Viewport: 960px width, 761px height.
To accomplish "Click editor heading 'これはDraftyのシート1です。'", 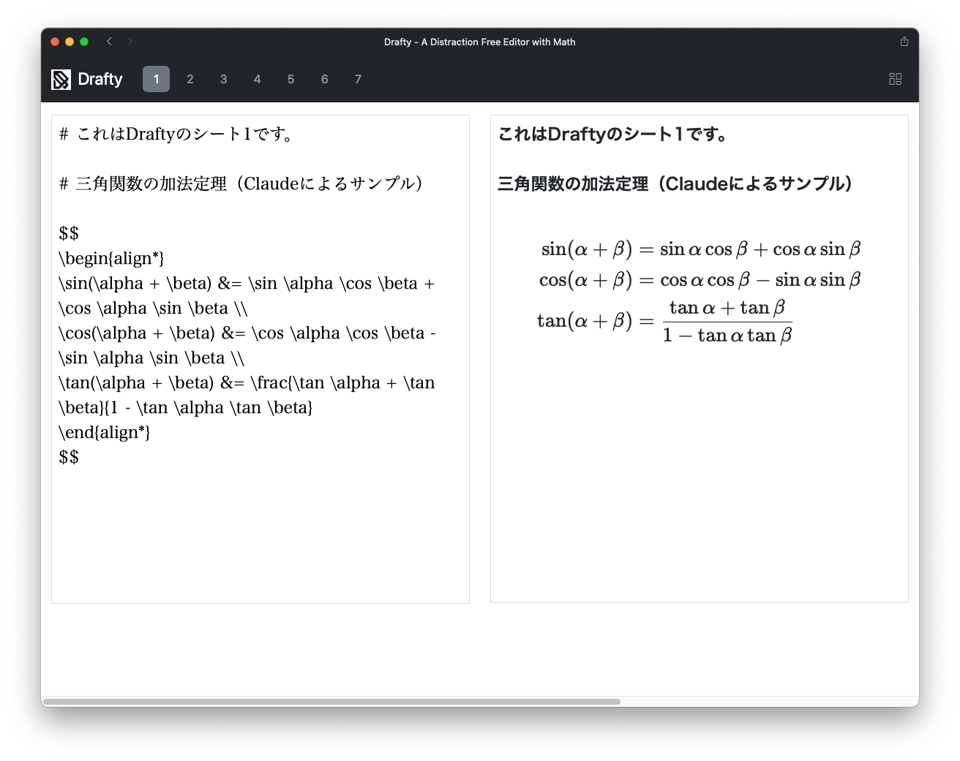I will (x=176, y=135).
